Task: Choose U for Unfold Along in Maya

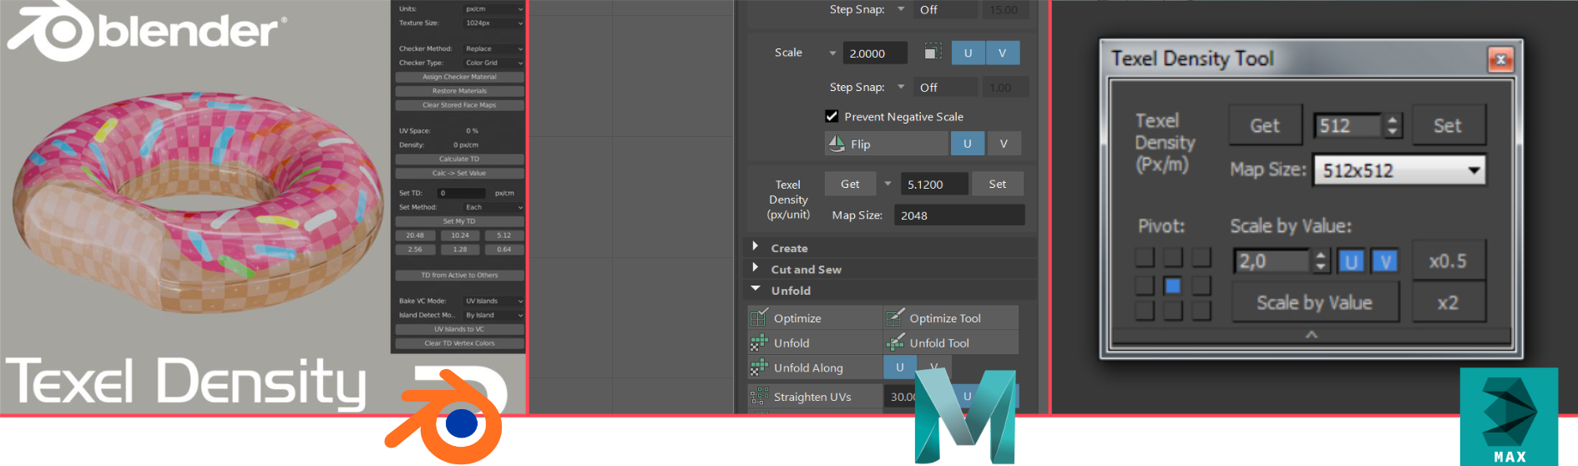Action: [x=899, y=367]
